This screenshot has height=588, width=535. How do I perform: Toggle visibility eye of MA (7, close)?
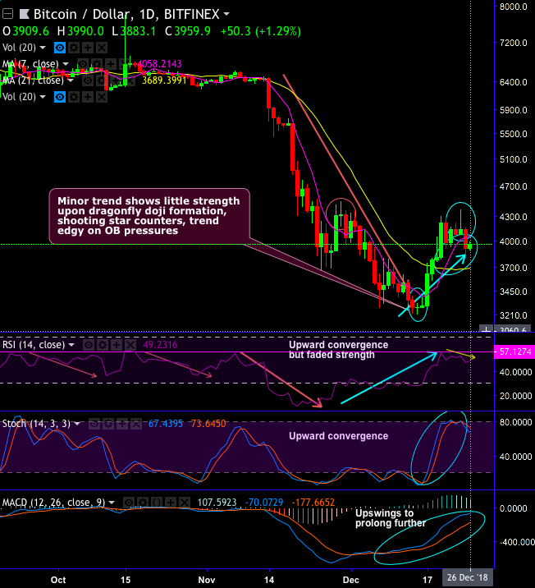83,64
